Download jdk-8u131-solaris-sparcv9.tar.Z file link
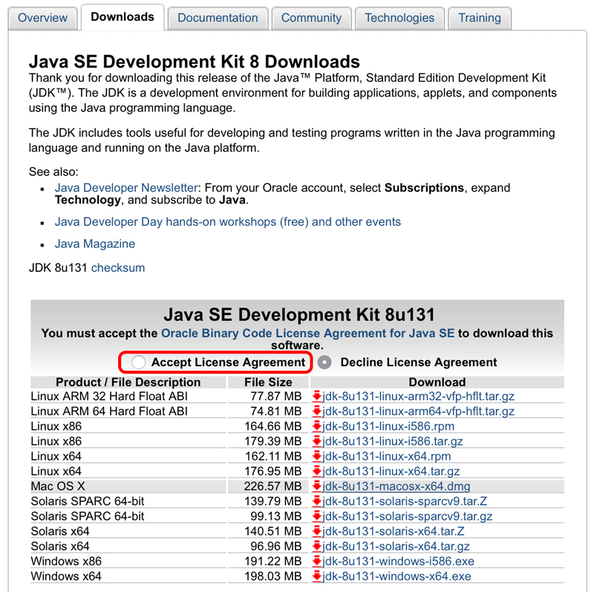Screen dimensions: 594x592 click(405, 501)
